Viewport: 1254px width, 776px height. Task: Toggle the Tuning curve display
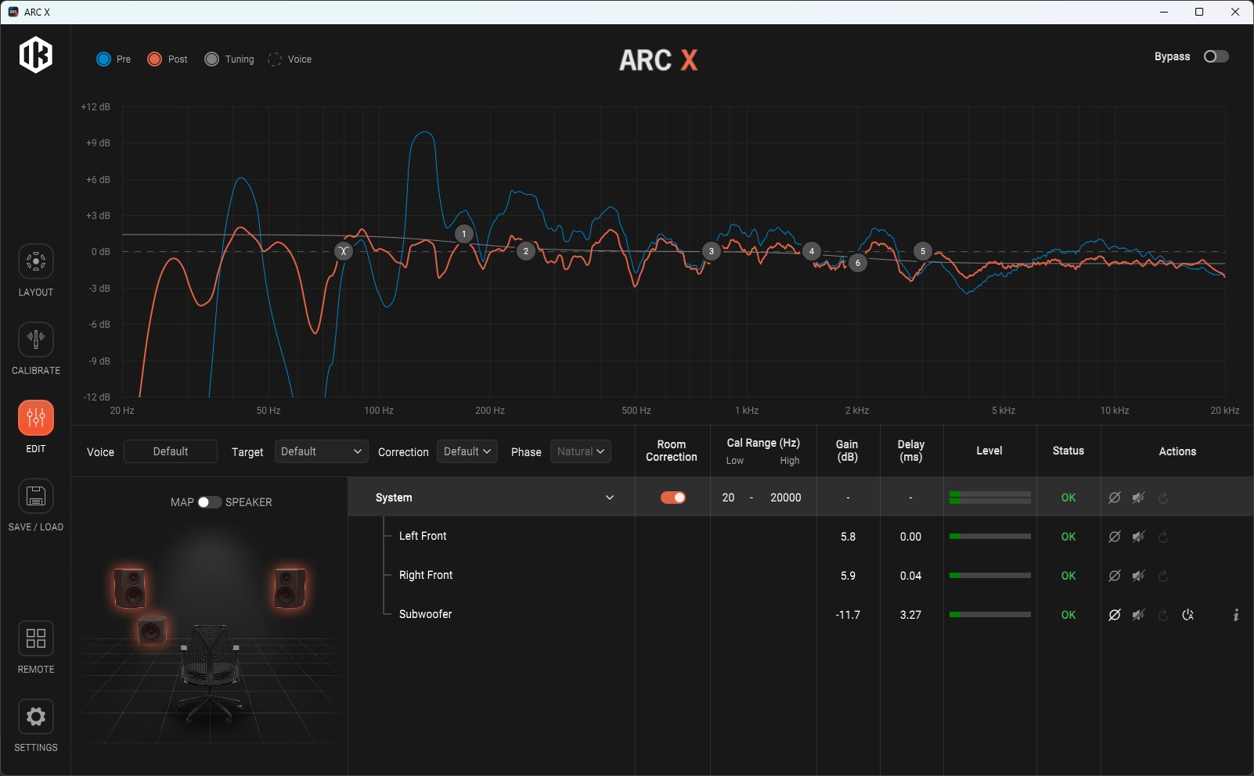click(229, 59)
